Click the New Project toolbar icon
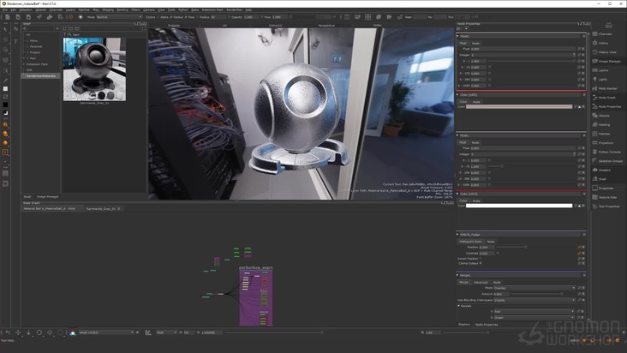This screenshot has width=627, height=353. click(7, 17)
